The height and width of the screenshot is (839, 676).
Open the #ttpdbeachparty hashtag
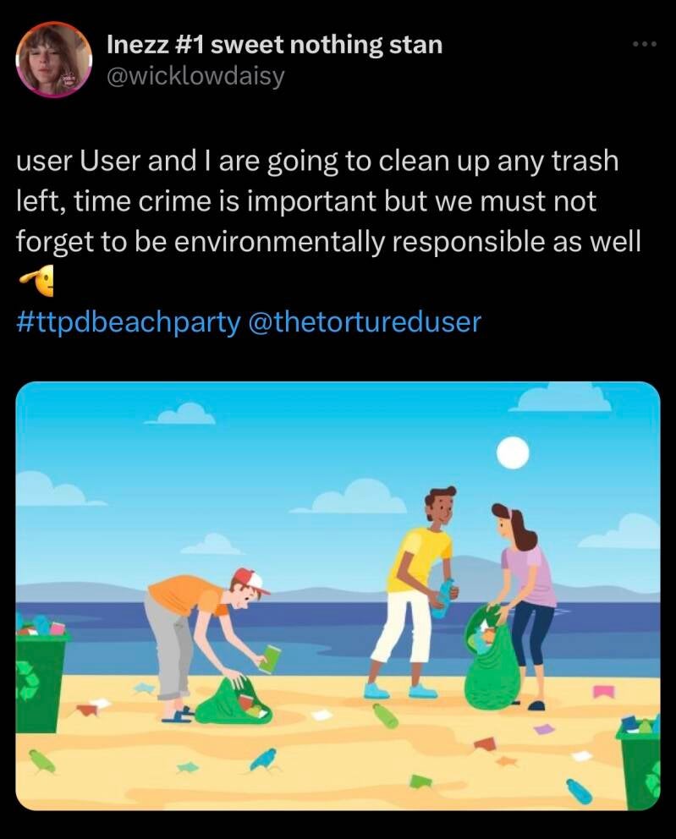pyautogui.click(x=129, y=322)
